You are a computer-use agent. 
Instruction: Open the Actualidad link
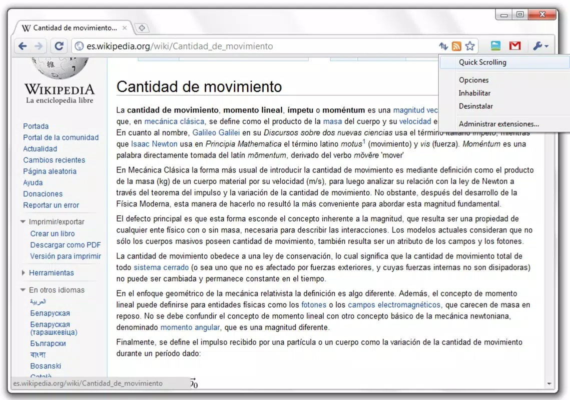[x=40, y=148]
